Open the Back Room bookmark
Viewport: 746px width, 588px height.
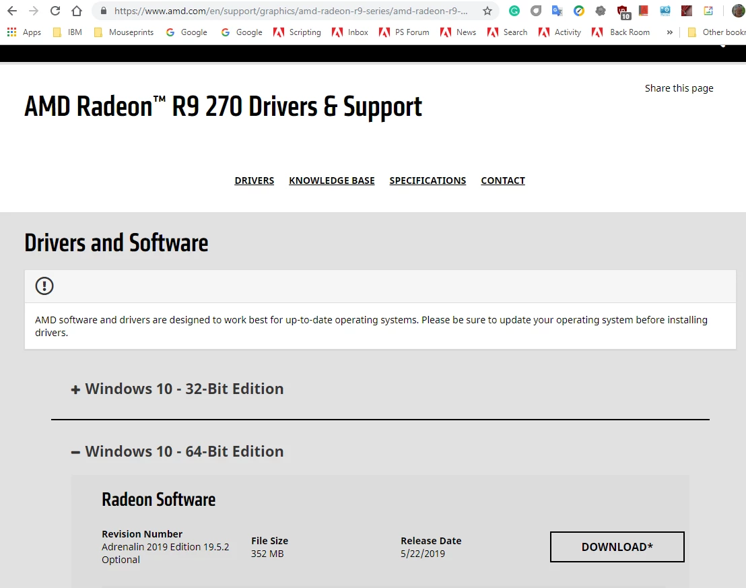tap(621, 32)
